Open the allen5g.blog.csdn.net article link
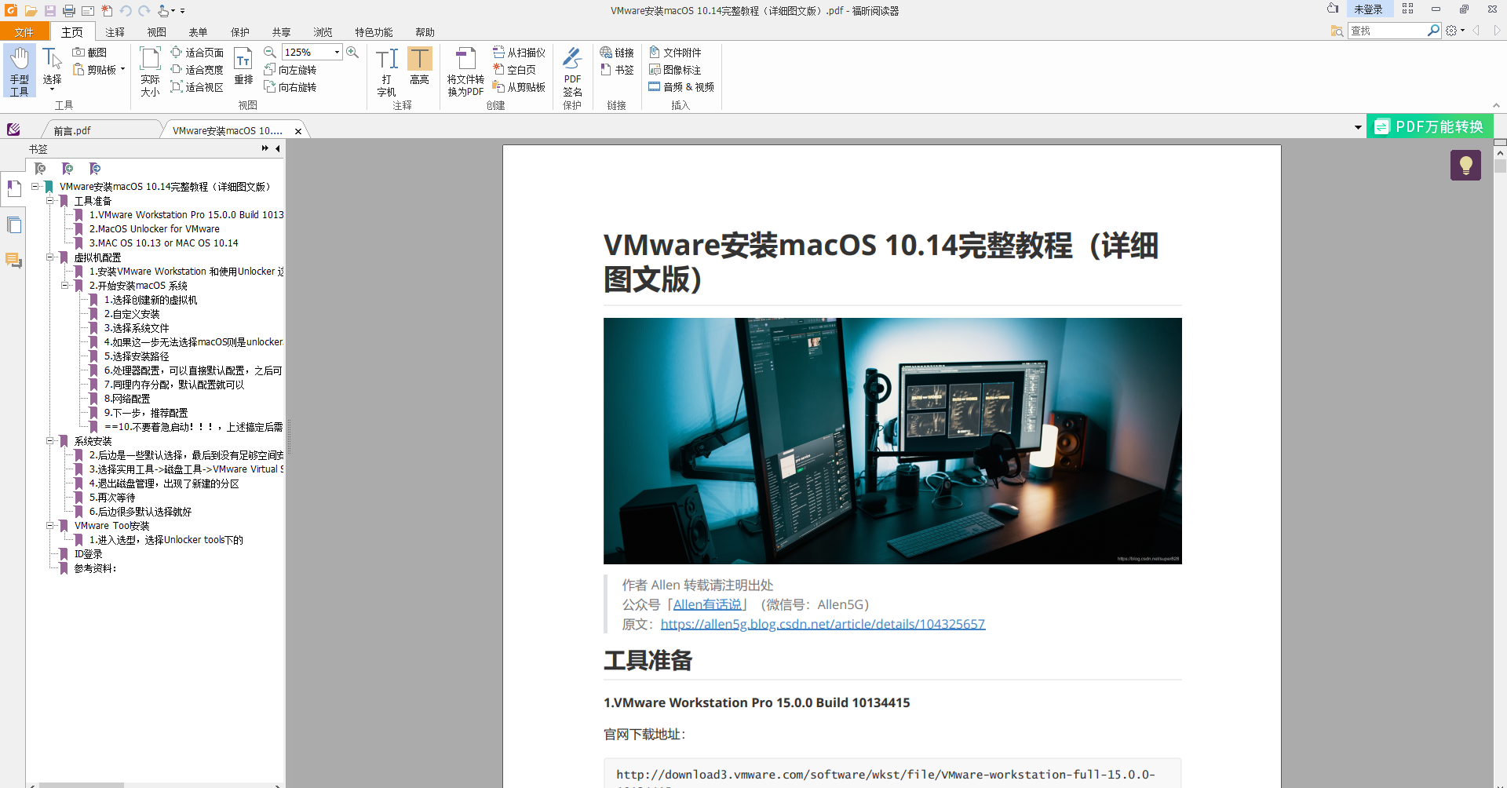Viewport: 1507px width, 788px height. point(823,624)
